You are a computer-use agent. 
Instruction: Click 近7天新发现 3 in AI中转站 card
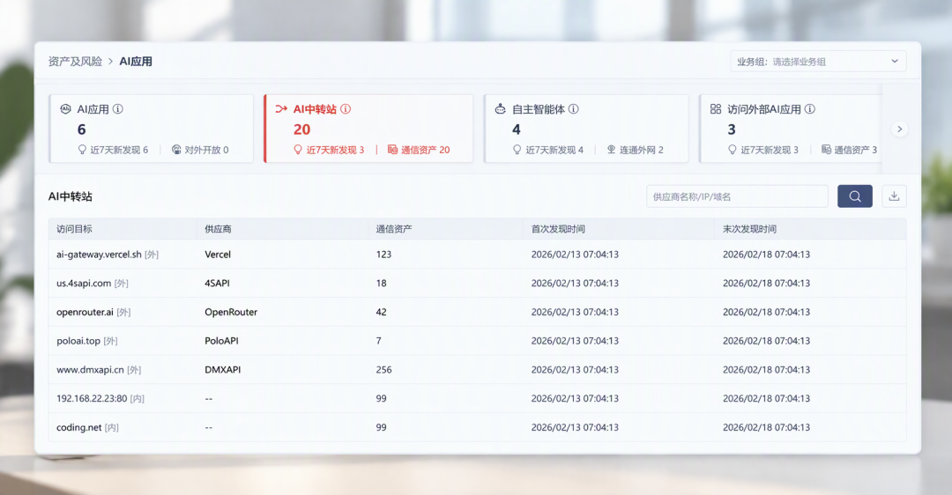click(x=335, y=150)
